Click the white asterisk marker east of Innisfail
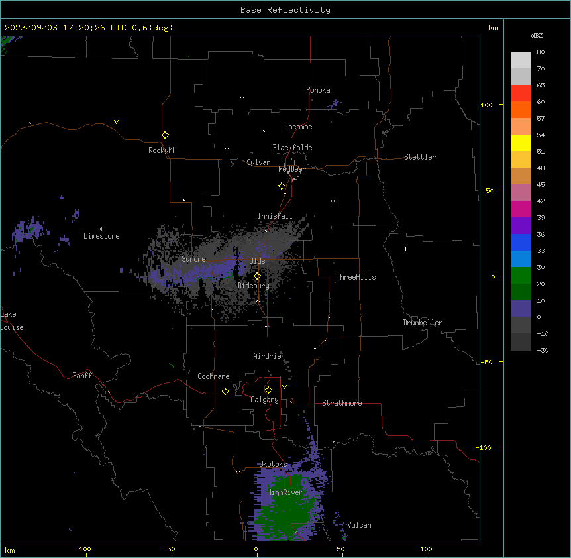This screenshot has width=571, height=558. point(333,201)
